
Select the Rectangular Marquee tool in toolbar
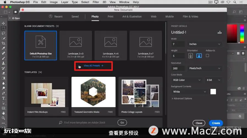(3, 28)
